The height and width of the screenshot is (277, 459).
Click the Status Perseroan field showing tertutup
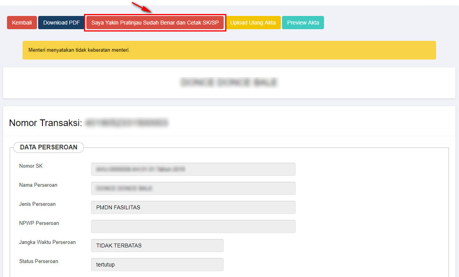(x=157, y=265)
